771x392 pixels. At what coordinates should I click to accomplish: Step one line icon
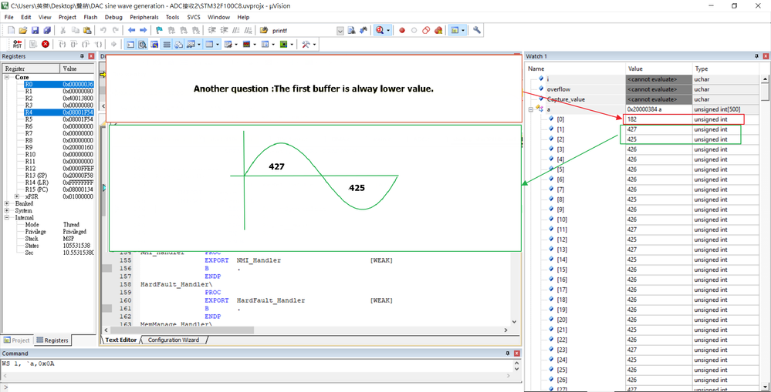[x=63, y=44]
